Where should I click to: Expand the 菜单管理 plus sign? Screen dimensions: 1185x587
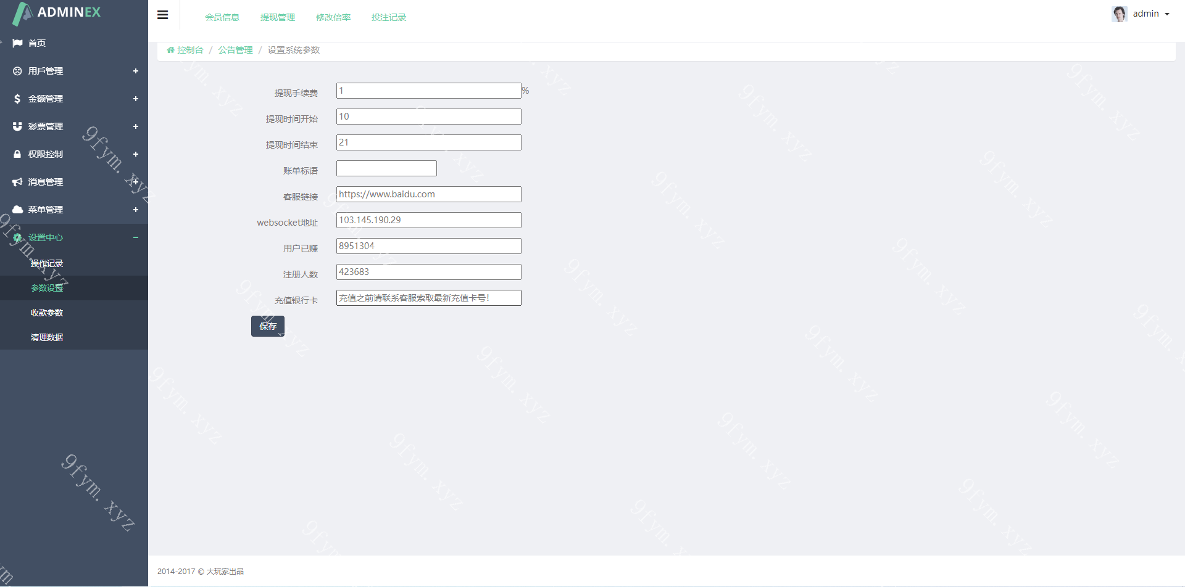coord(136,210)
